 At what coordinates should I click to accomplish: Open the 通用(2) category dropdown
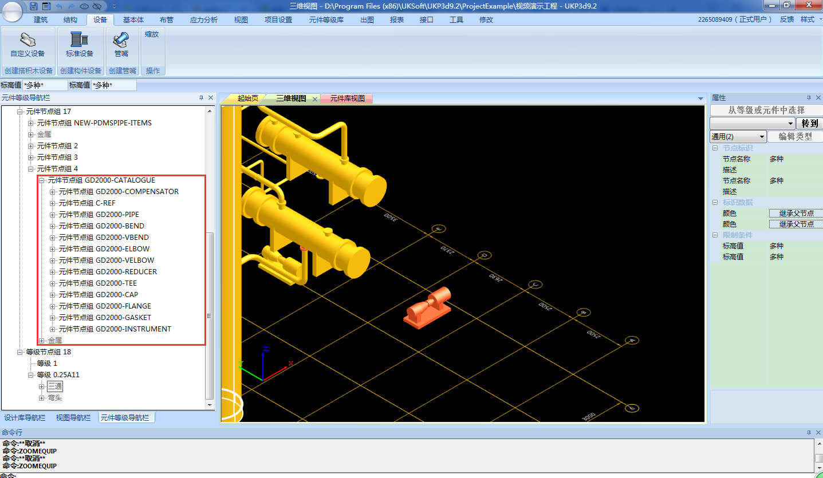[x=738, y=137]
